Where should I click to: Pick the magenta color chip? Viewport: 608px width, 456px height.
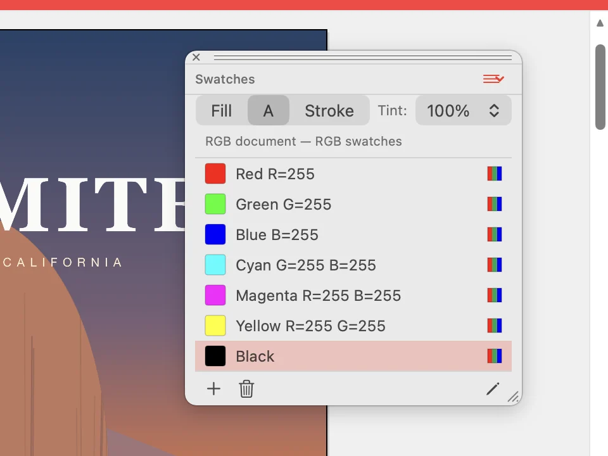[x=215, y=295]
